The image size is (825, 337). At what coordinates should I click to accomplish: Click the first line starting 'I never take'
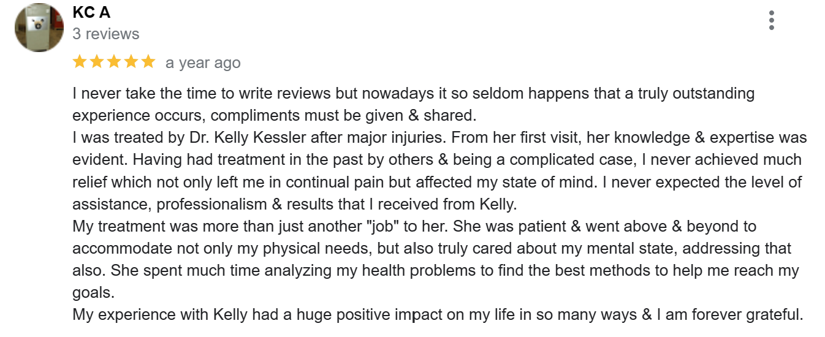point(413,94)
